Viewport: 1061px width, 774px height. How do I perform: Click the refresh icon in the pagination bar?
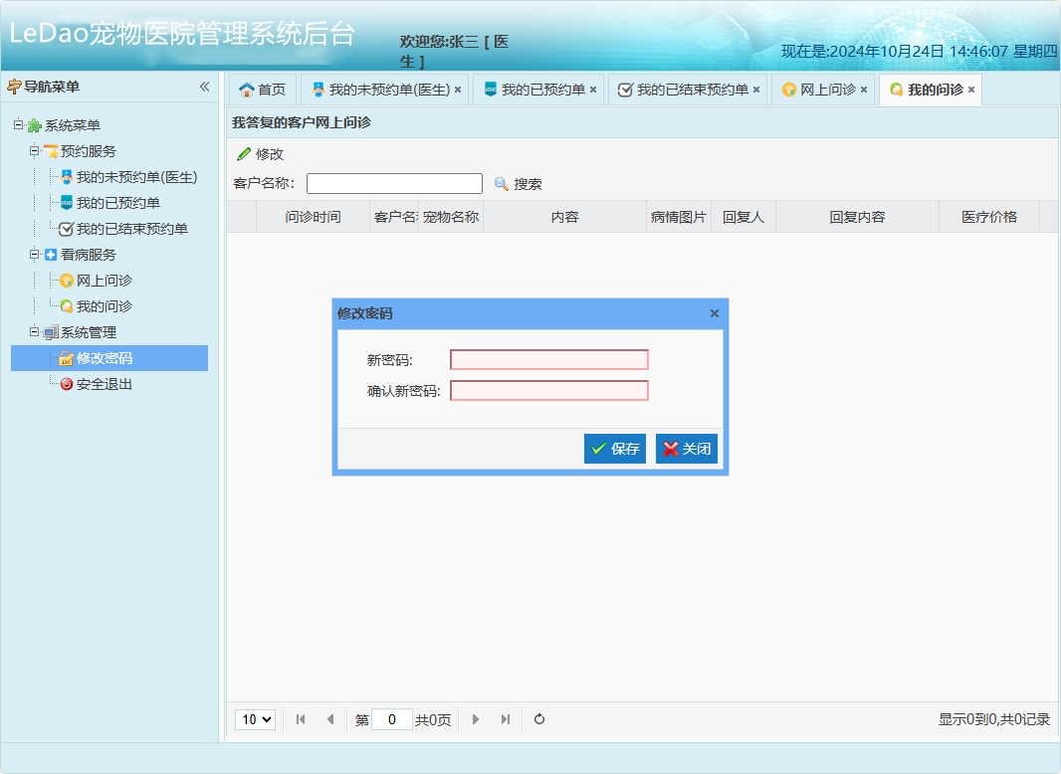pos(538,719)
